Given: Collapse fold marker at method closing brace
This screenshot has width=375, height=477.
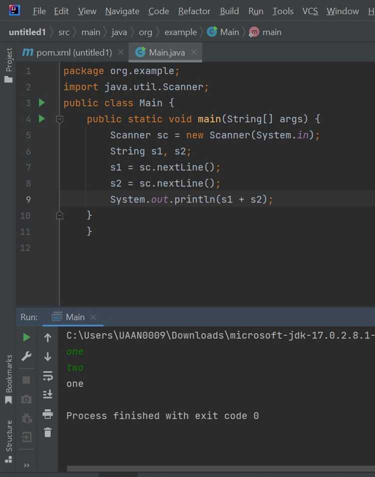Looking at the screenshot, I should click(59, 215).
